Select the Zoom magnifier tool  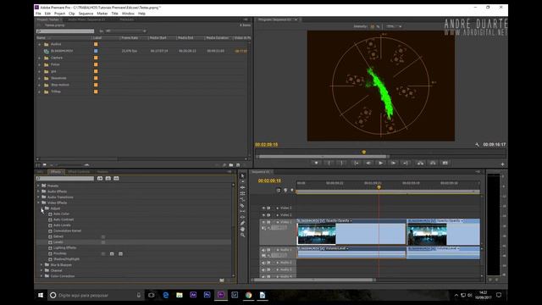tap(243, 236)
